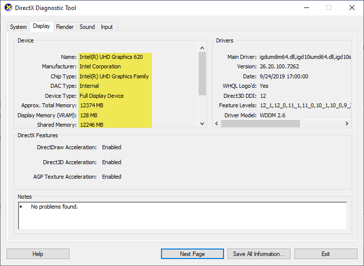Viewport: 364px width, 266px height.
Task: Click the Drivers horizontal scrollbar thumb
Action: [260, 123]
